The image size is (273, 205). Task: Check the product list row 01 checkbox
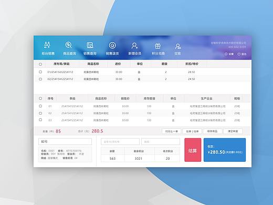click(x=40, y=106)
